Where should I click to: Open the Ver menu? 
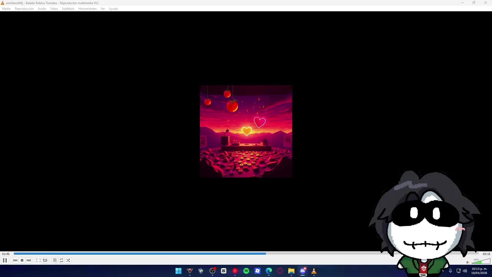pyautogui.click(x=103, y=8)
